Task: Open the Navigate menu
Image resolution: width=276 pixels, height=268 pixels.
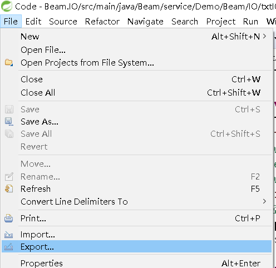Action: click(145, 22)
